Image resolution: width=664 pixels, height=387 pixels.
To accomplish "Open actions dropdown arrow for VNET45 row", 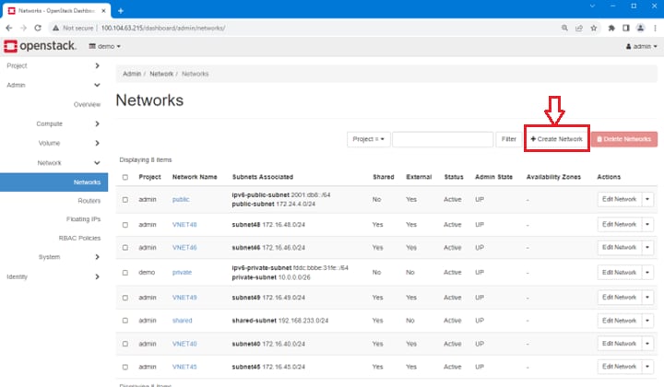I will click(647, 367).
